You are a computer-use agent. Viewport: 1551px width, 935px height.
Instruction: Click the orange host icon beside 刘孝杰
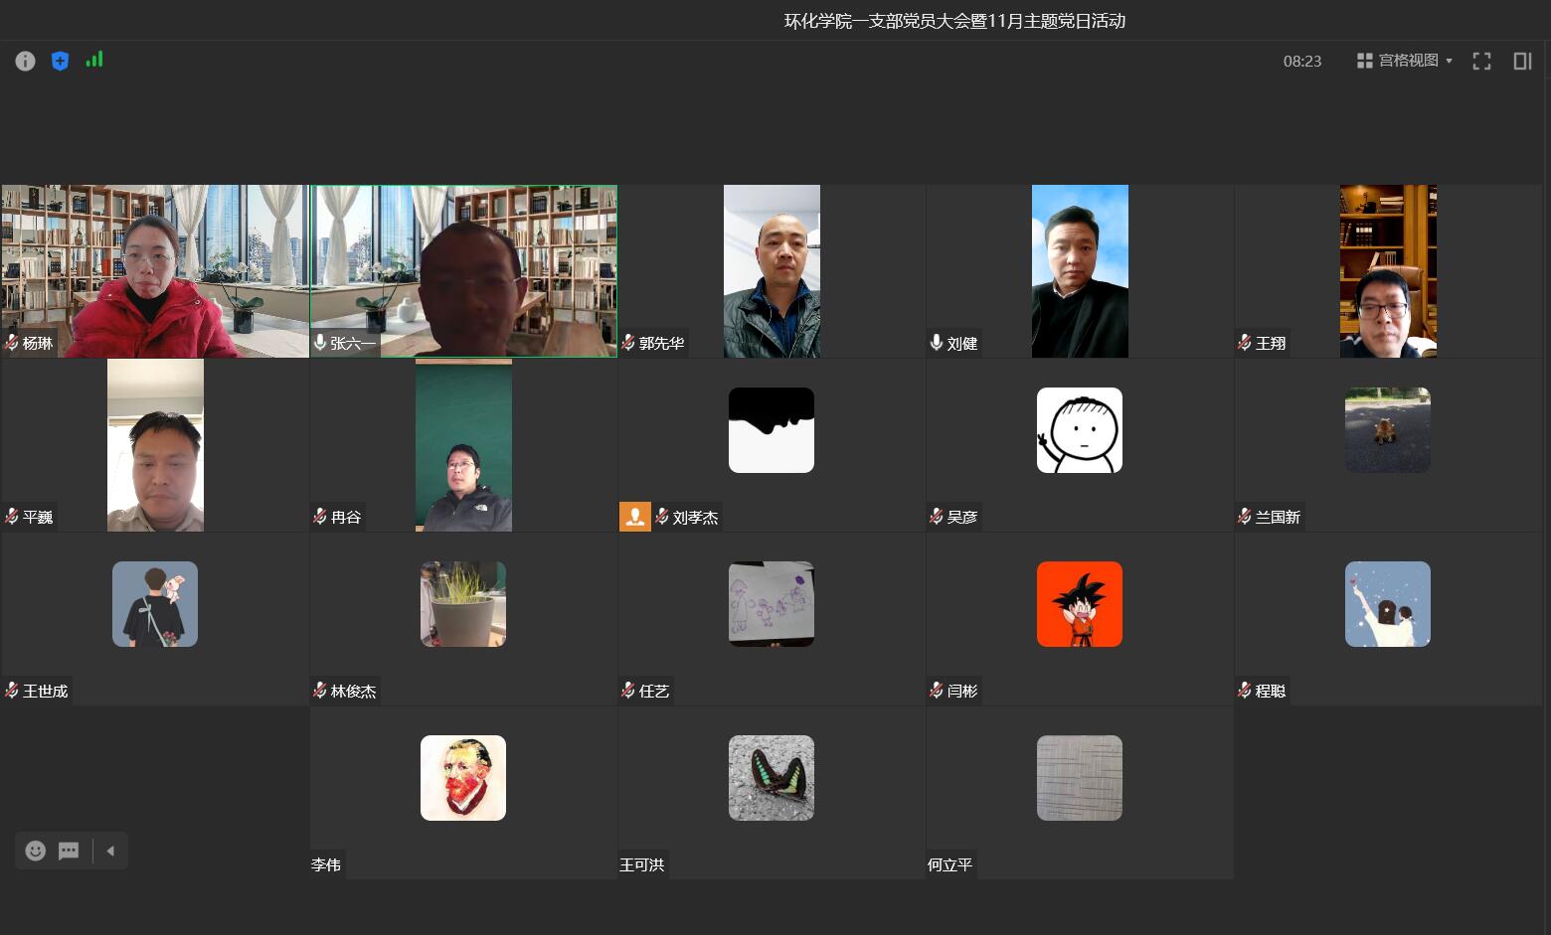[x=634, y=517]
